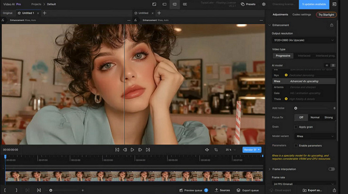The width and height of the screenshot is (348, 194).
Task: Toggle the loop playback icon
Action: (216, 150)
